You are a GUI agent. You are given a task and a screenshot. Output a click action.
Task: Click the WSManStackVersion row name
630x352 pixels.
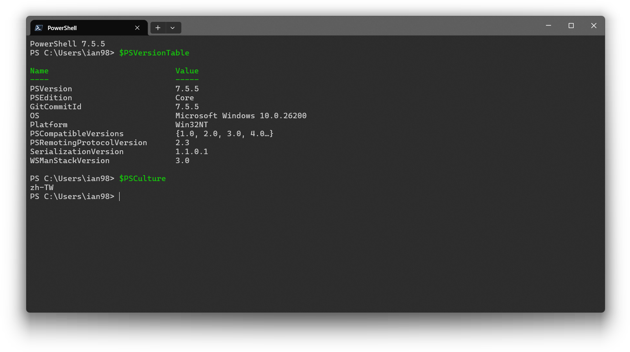click(70, 160)
